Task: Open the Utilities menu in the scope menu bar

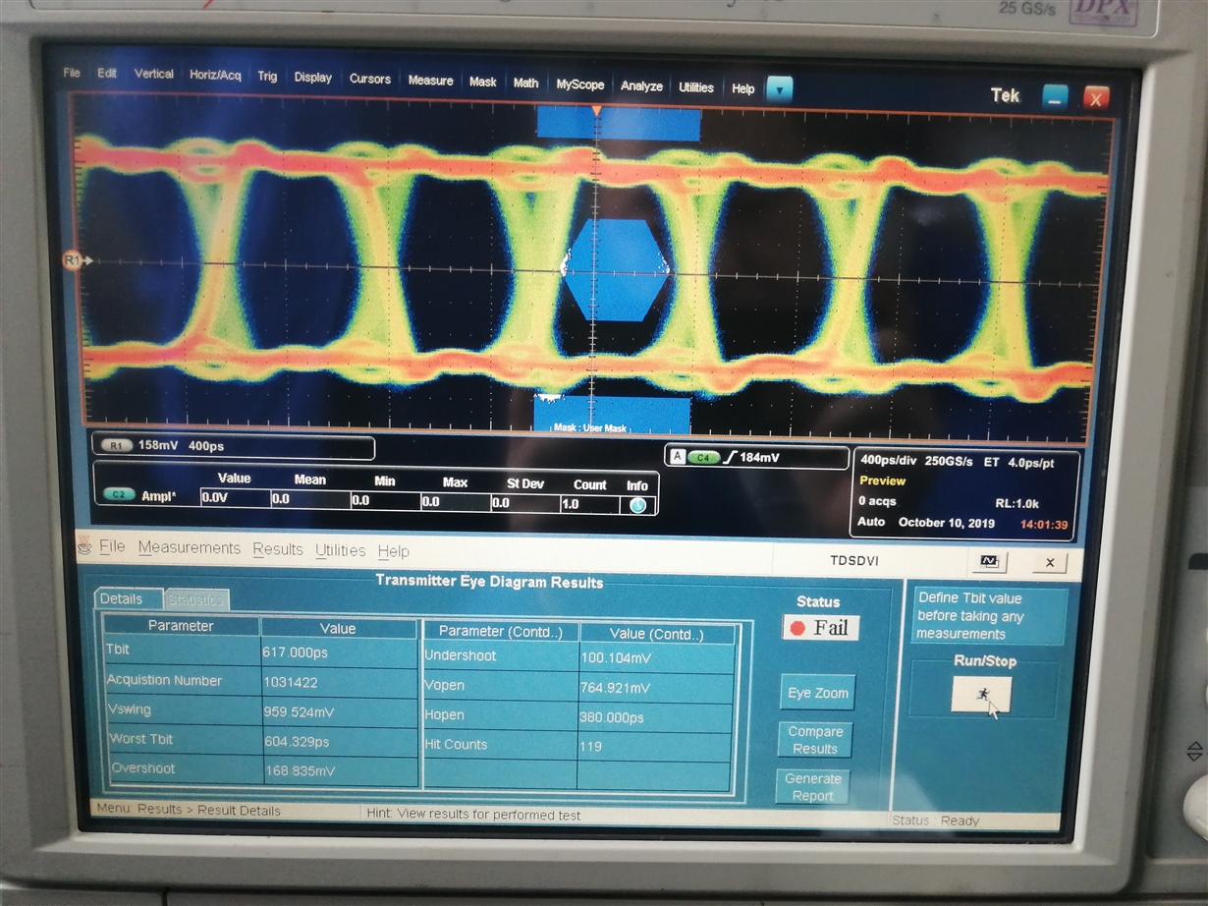Action: click(695, 87)
